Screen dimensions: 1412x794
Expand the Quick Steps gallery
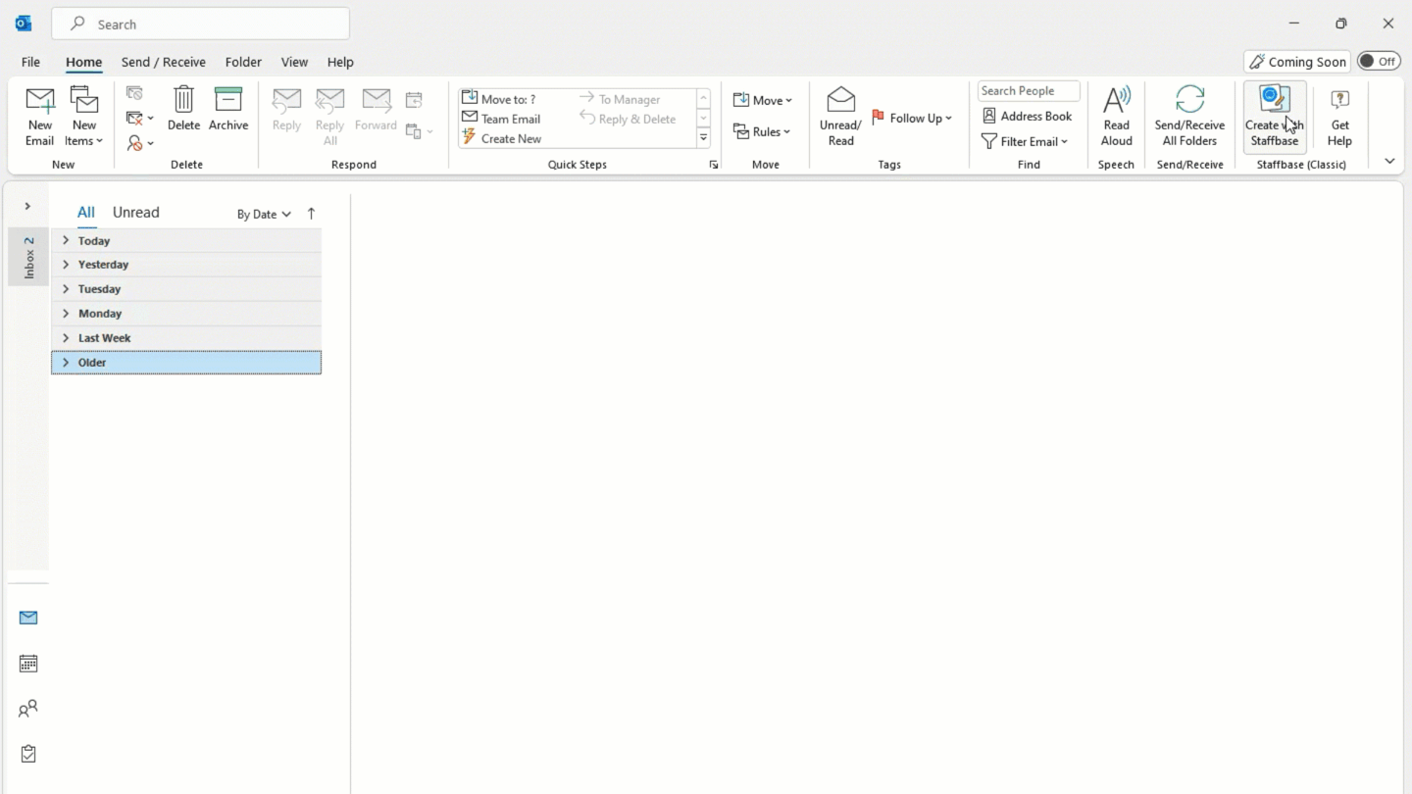point(704,138)
